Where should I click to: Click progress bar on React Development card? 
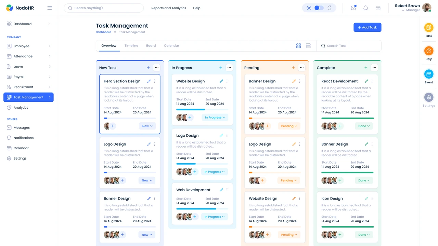[347, 118]
